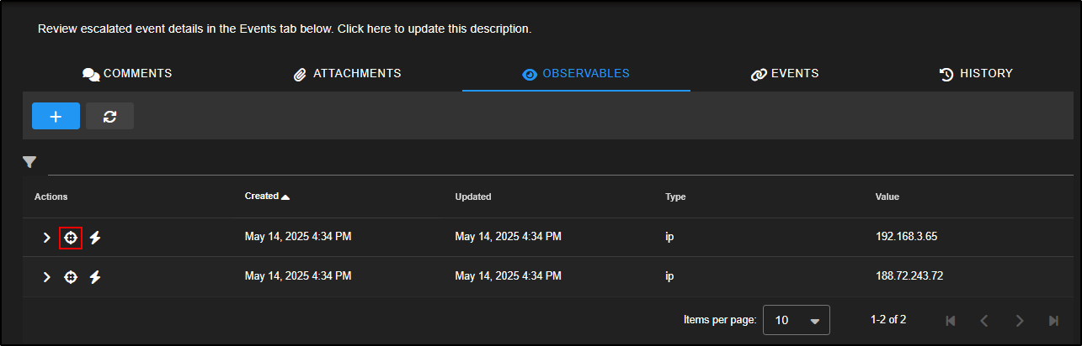Screen dimensions: 1082x346
Task: Expand the 188.72.243.72 observable row
Action: click(x=46, y=277)
